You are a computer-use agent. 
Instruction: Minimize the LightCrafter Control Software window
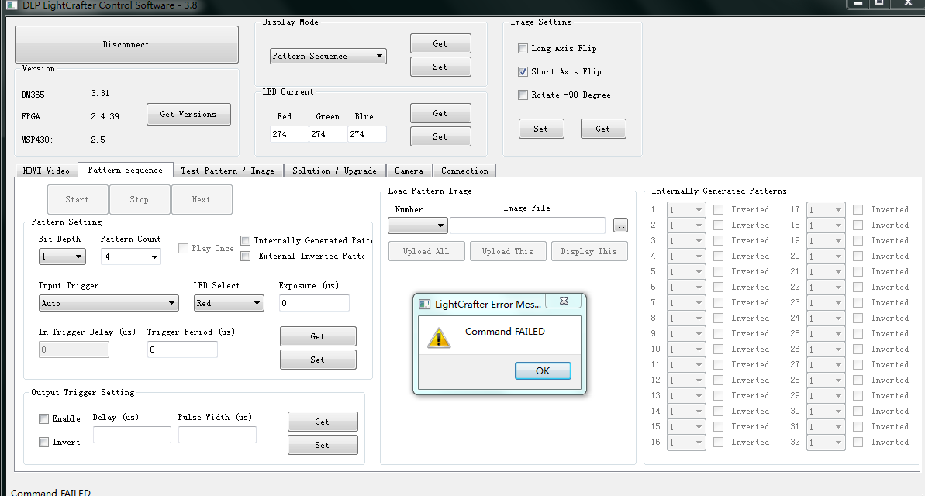(x=858, y=4)
